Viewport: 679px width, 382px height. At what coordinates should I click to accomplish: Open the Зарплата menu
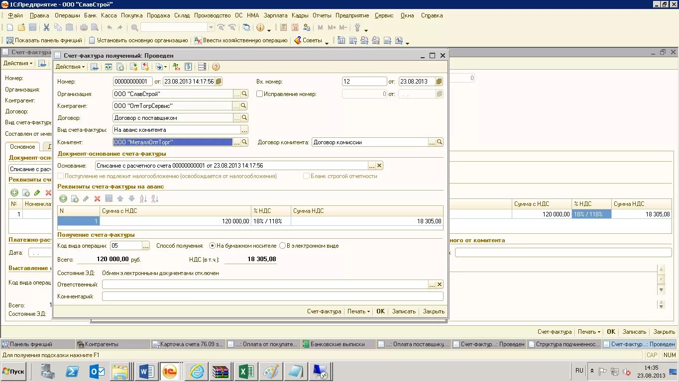275,15
